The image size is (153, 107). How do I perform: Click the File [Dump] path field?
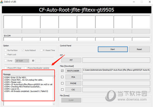(x=116, y=100)
